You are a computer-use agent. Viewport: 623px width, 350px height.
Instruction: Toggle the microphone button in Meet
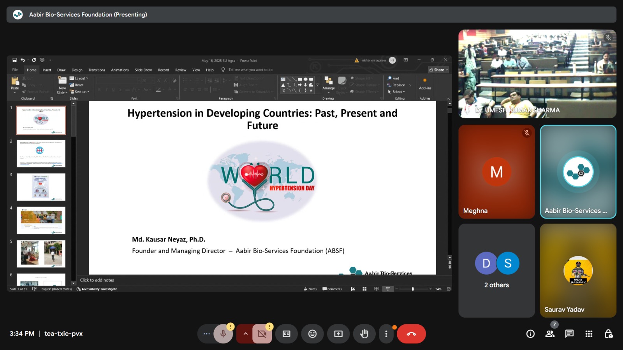coord(223,334)
